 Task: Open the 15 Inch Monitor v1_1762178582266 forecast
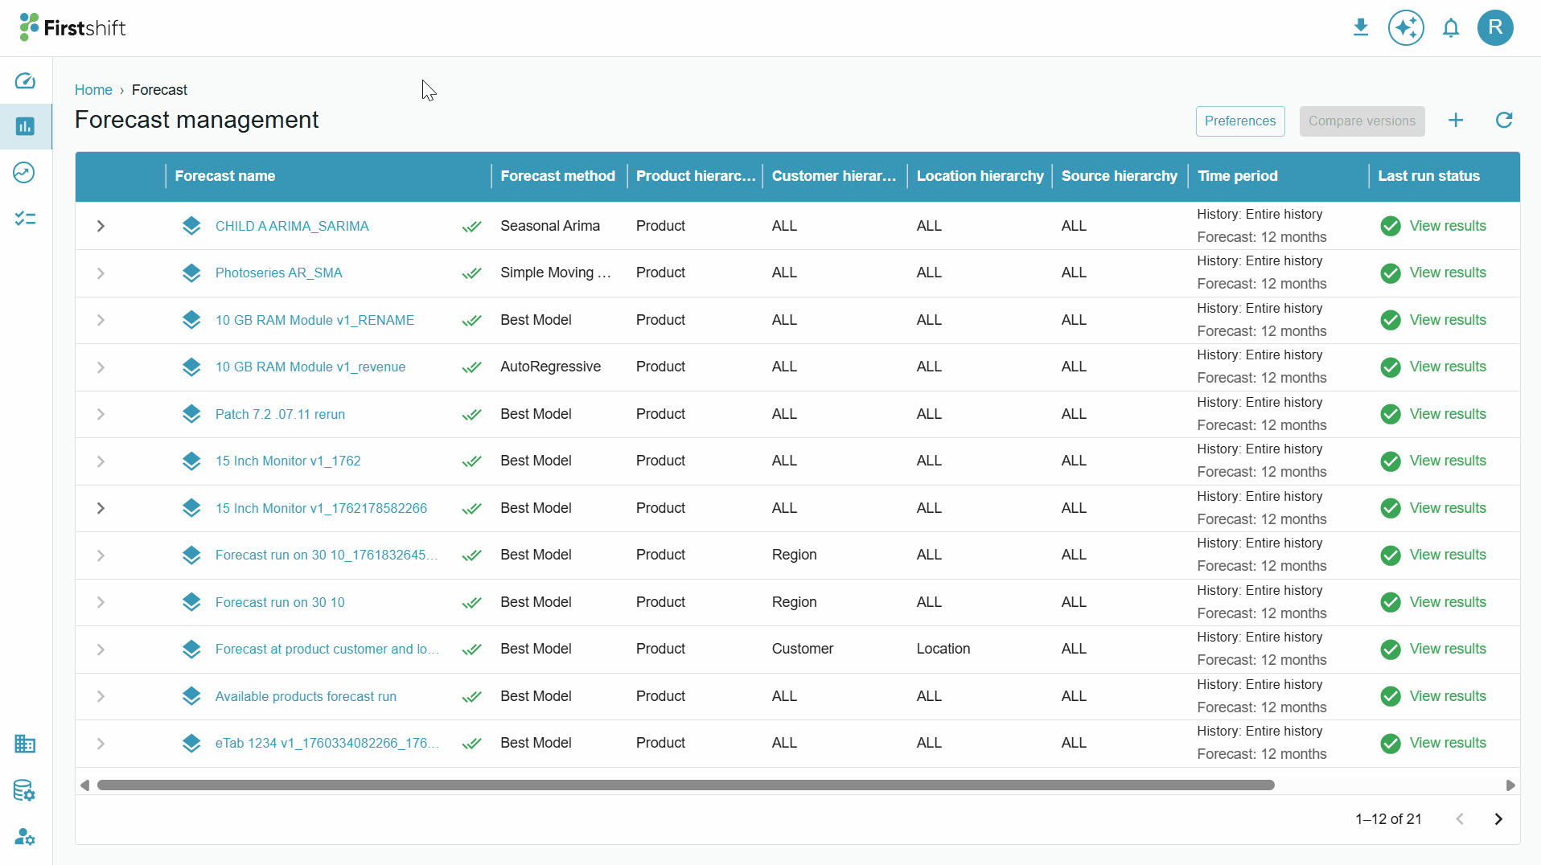pyautogui.click(x=321, y=508)
